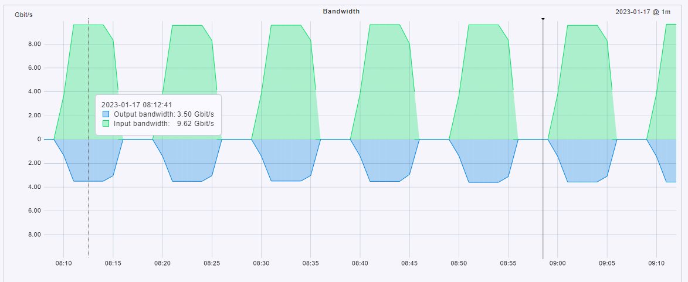Viewport: 688px width, 282px height.
Task: Click the Bandwidth chart title
Action: [341, 11]
